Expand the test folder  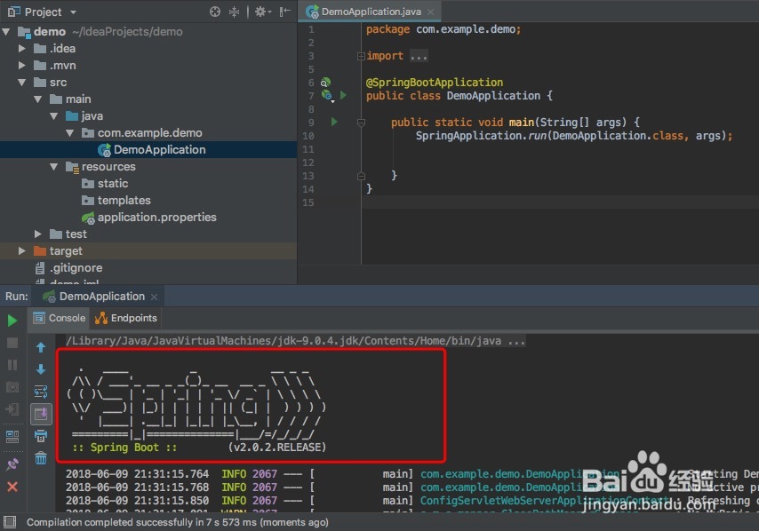37,234
